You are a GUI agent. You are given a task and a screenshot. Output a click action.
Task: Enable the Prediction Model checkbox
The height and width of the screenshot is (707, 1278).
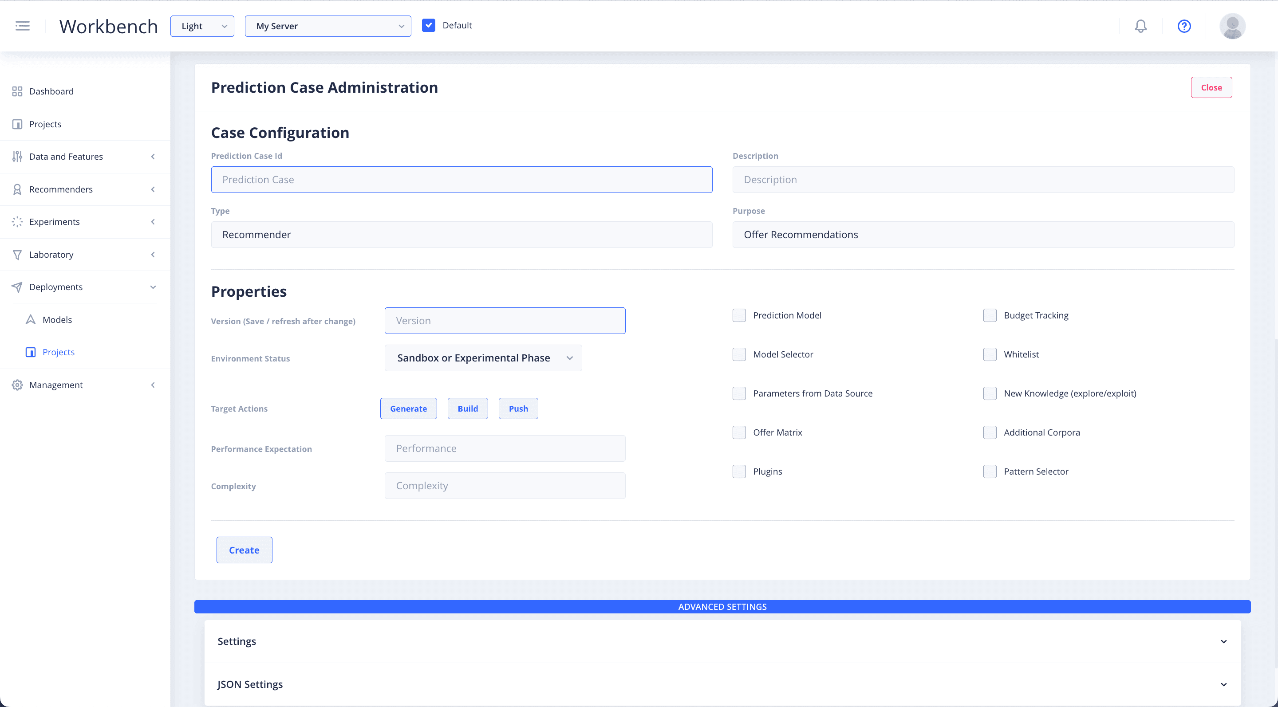coord(739,315)
